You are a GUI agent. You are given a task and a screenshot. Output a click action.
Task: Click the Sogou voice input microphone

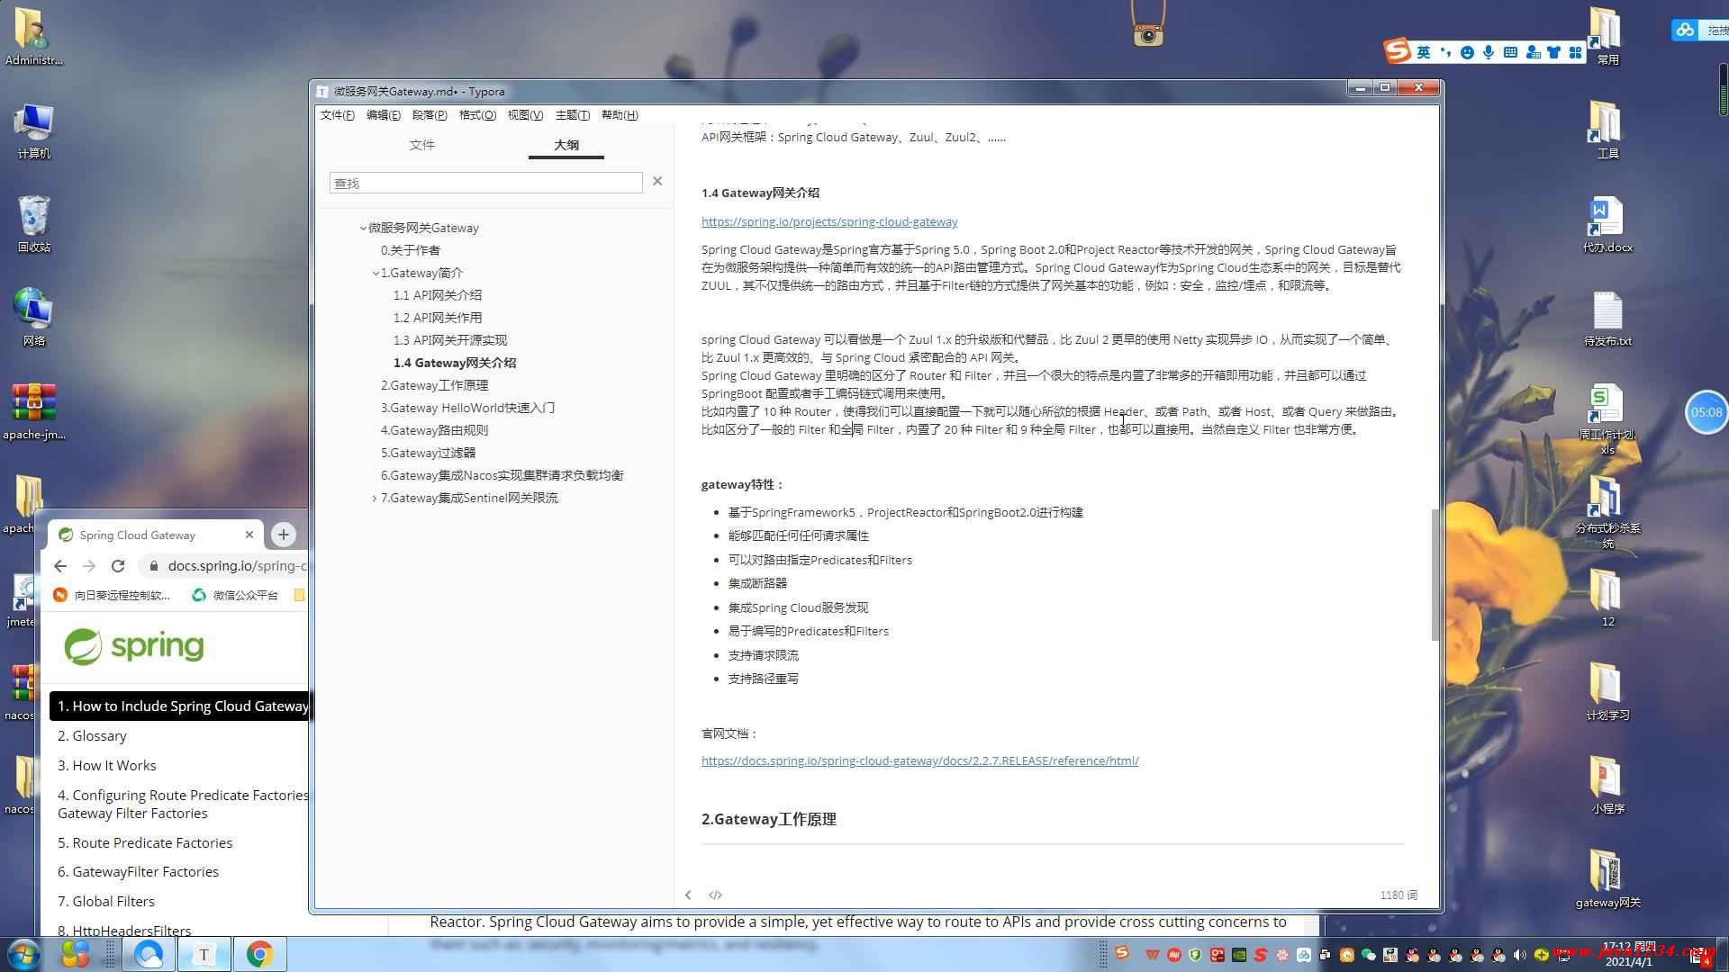1489,52
